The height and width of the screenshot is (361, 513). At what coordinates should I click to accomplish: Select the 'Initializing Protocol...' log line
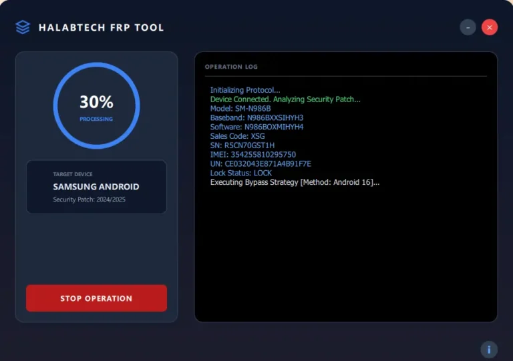point(245,90)
